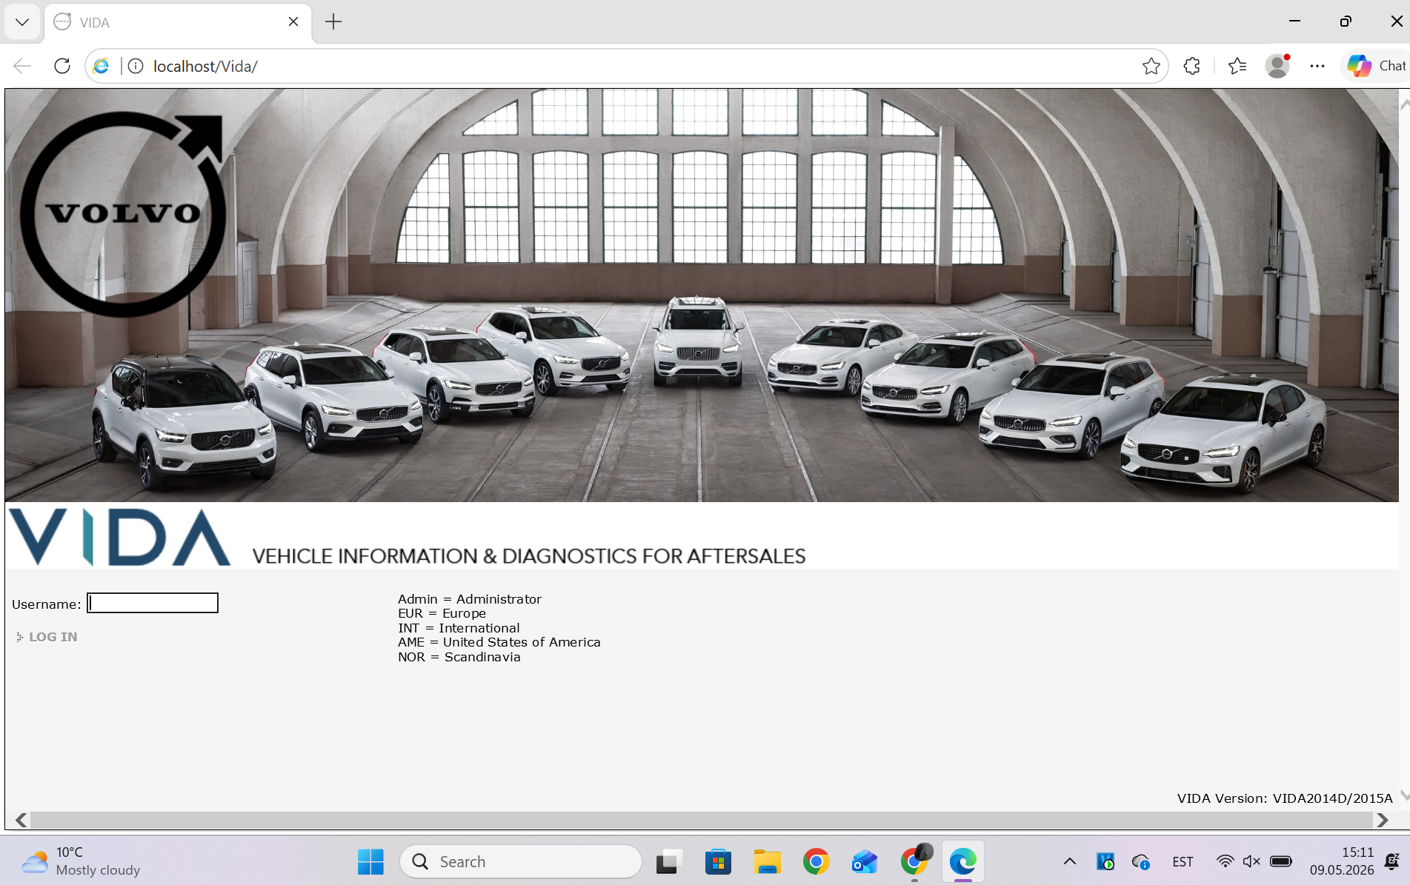Image resolution: width=1410 pixels, height=885 pixels.
Task: Open browser Extensions menu
Action: [1191, 66]
